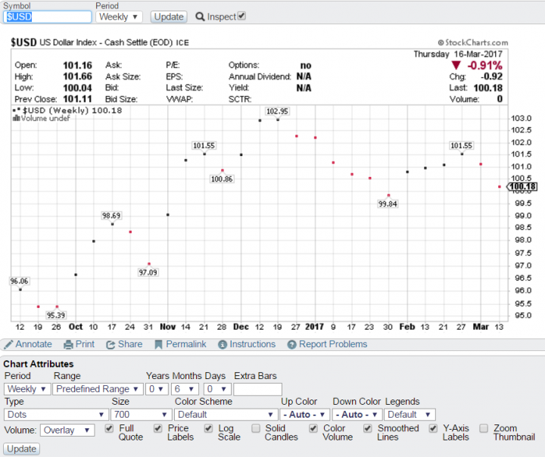This screenshot has width=545, height=457.
Task: Expand the chart Type Dots dropdown
Action: (x=55, y=415)
